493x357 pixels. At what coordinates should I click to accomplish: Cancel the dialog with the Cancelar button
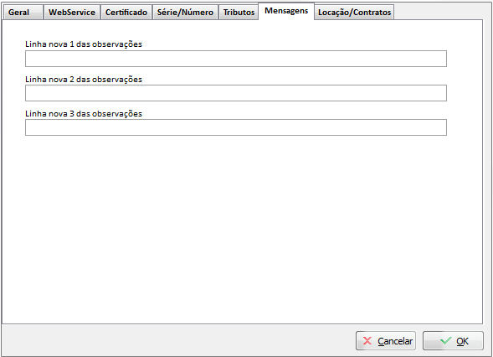pos(386,340)
